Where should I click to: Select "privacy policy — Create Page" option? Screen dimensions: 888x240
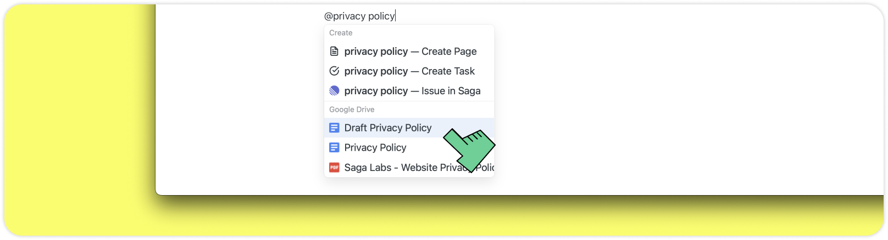pos(410,52)
